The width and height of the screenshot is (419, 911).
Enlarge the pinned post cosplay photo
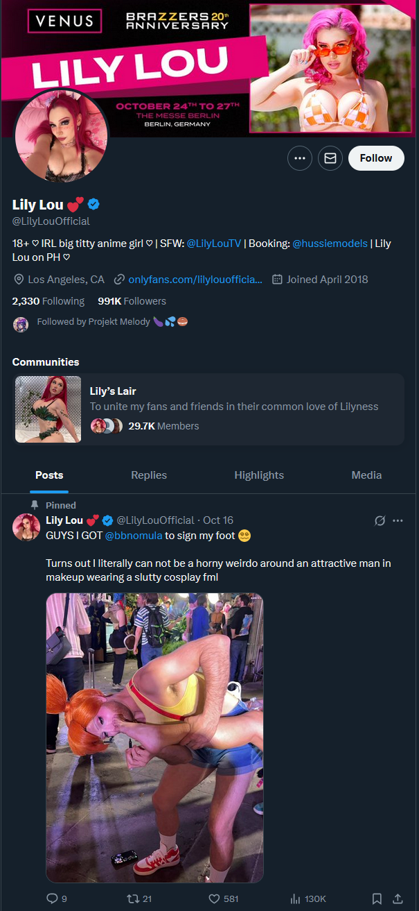(x=154, y=737)
